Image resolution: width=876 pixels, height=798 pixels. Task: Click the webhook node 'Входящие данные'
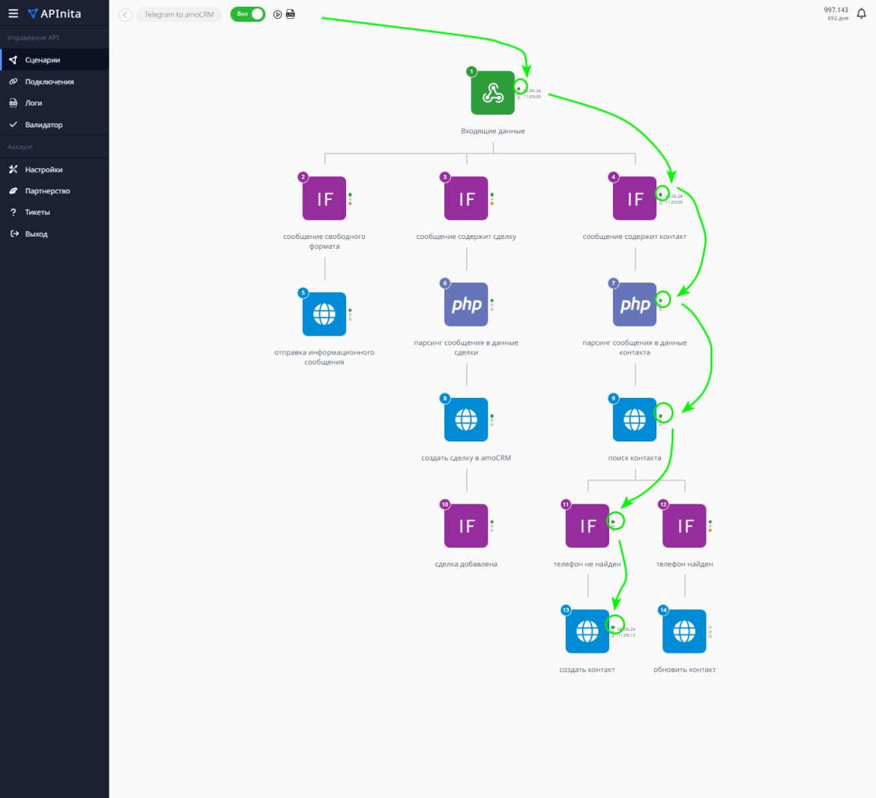(x=492, y=93)
